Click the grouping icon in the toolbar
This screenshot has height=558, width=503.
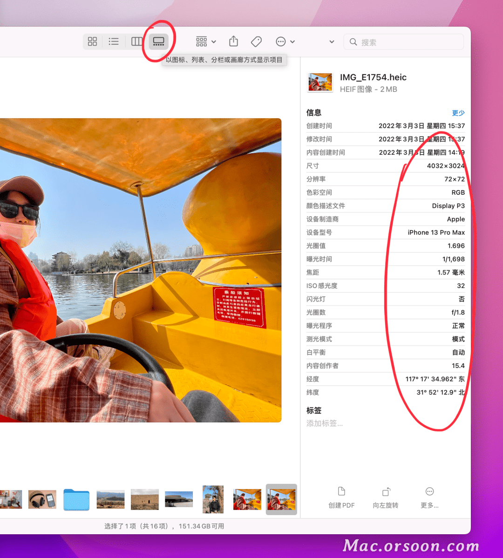(202, 41)
